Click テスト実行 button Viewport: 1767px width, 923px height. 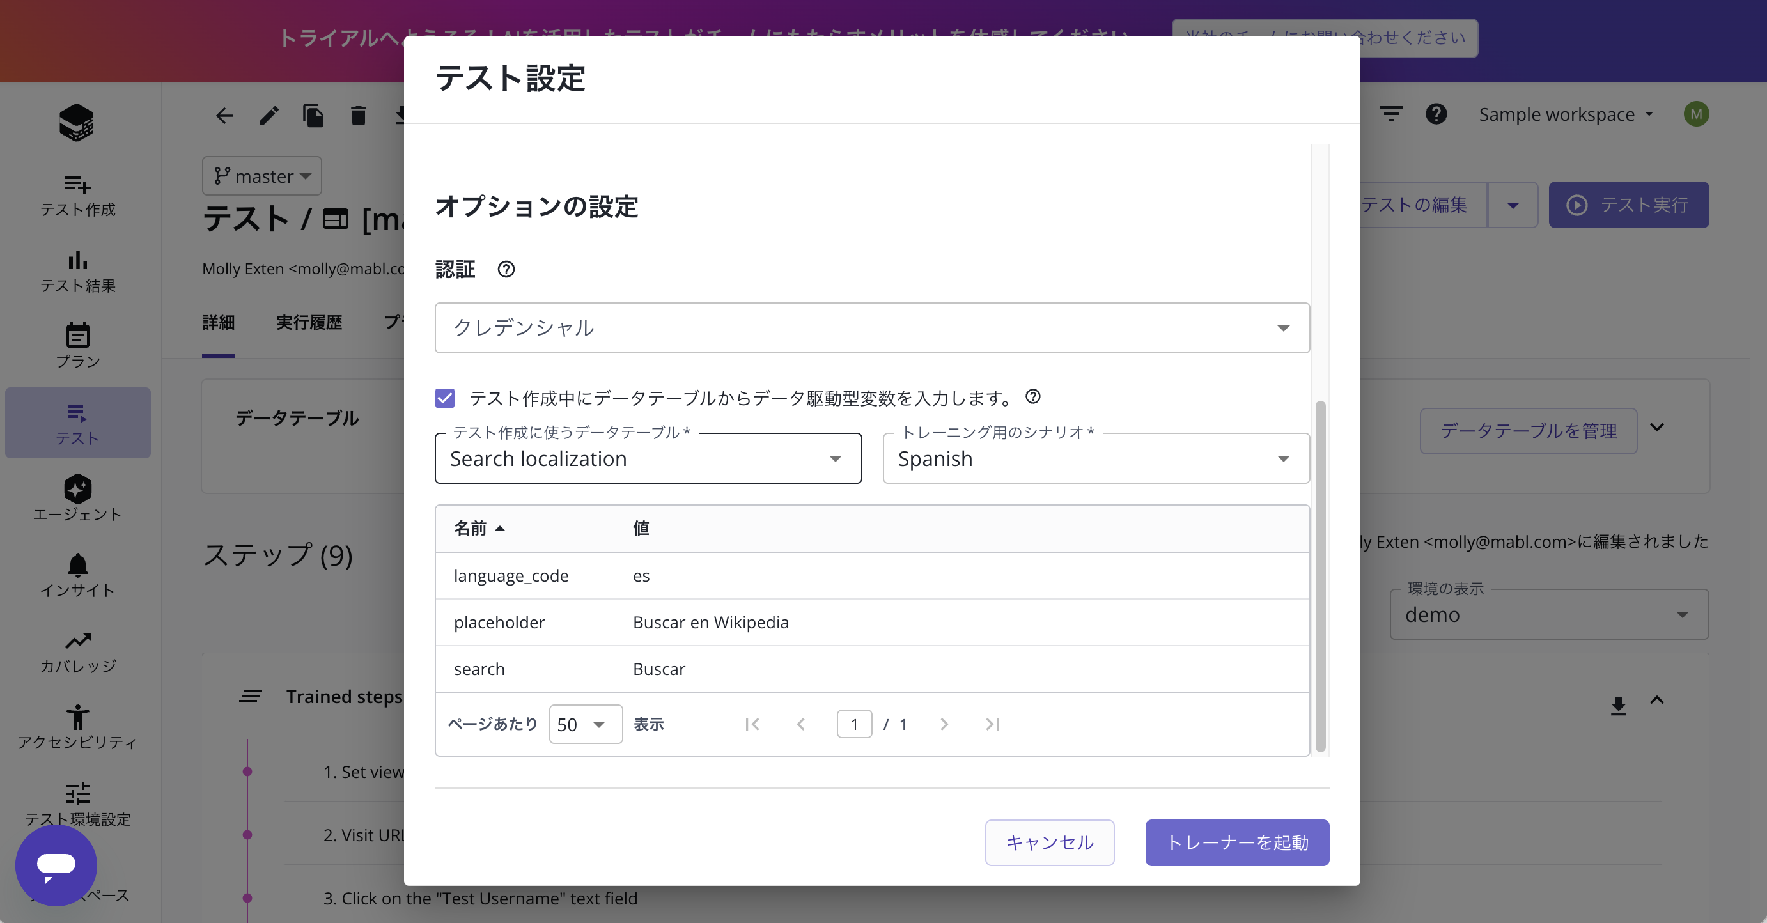tap(1628, 205)
